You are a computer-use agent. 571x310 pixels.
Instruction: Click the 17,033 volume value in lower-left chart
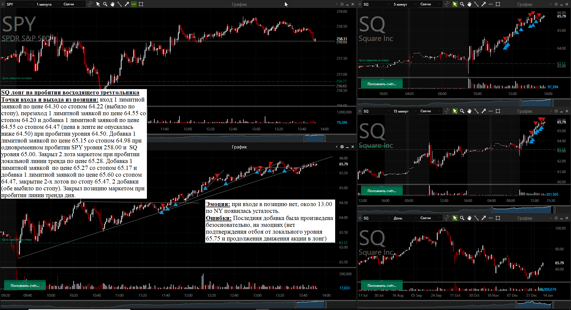click(344, 288)
